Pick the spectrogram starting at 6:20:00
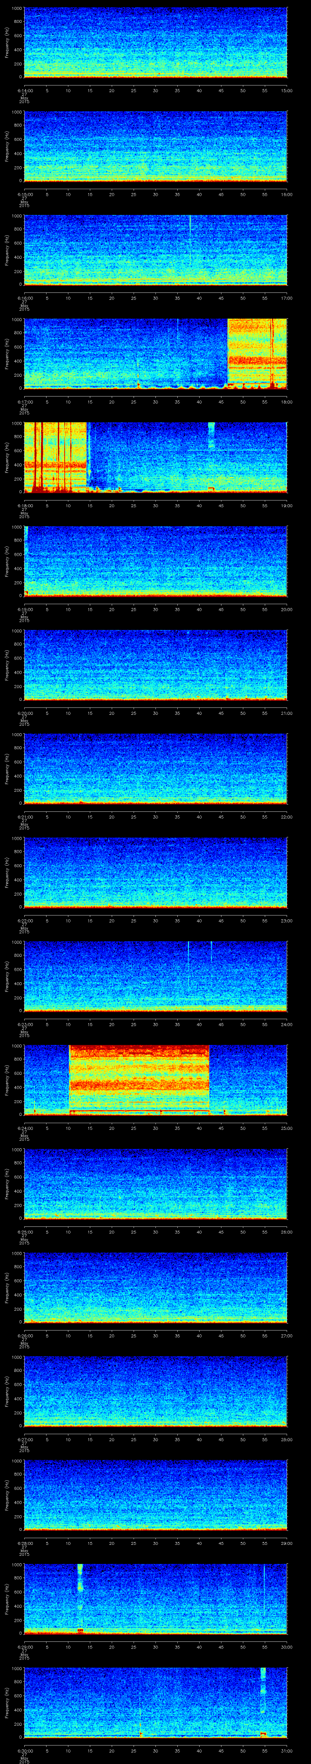The height and width of the screenshot is (1764, 311). coord(155,665)
